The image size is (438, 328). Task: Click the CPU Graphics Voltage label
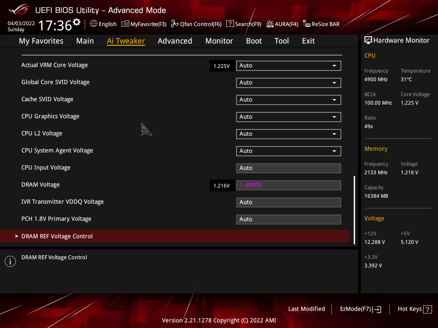click(50, 116)
